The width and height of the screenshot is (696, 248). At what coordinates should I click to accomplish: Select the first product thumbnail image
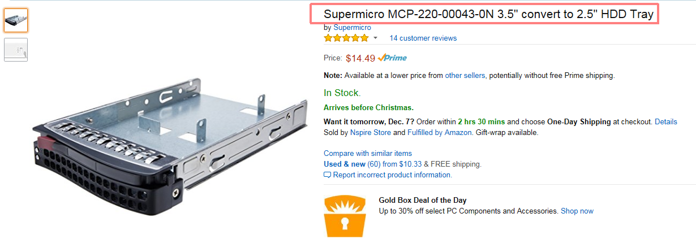[x=16, y=20]
